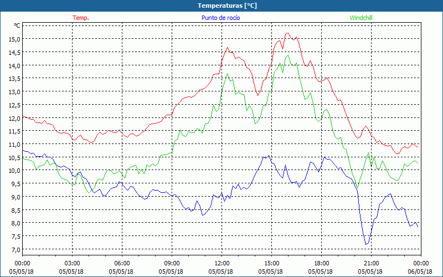Image resolution: width=443 pixels, height=277 pixels.
Task: Click the '03:00' time axis label
Action: (x=73, y=264)
